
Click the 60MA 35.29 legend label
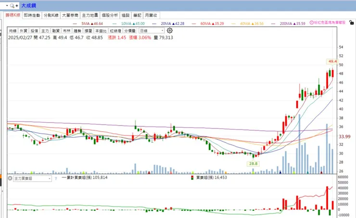coord(212,23)
